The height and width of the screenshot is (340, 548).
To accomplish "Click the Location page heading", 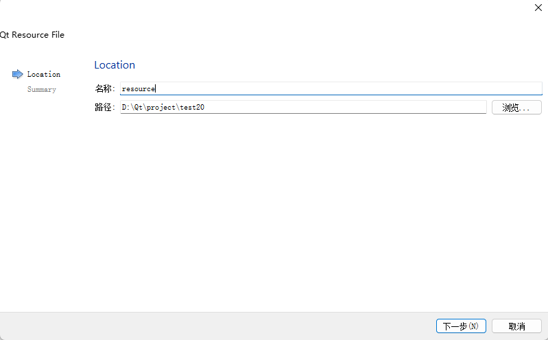I will 115,65.
